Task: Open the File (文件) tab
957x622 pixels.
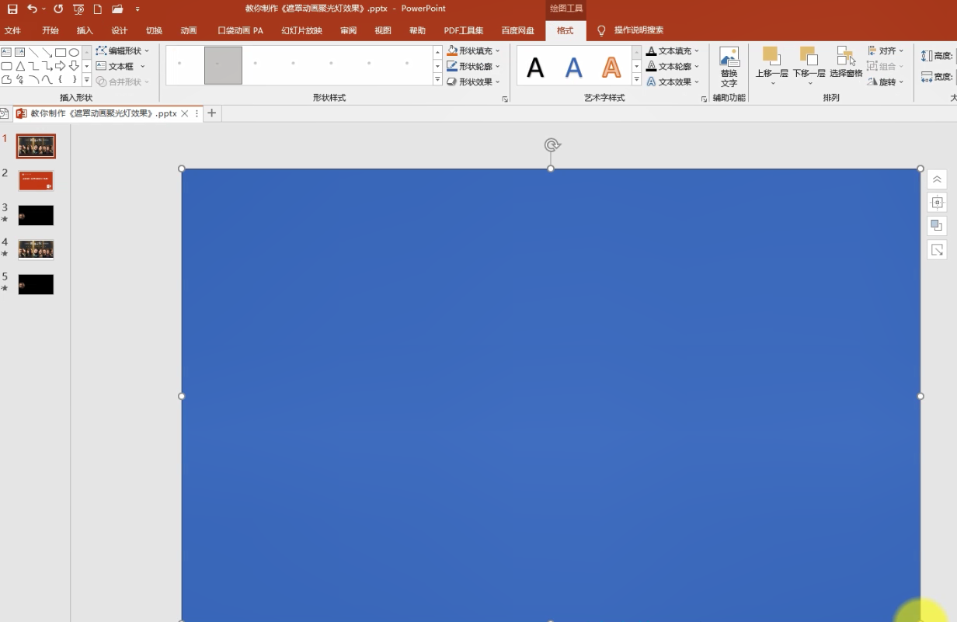Action: coord(12,31)
